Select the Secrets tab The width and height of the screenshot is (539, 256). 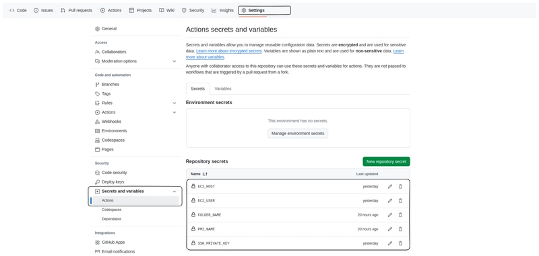(197, 89)
